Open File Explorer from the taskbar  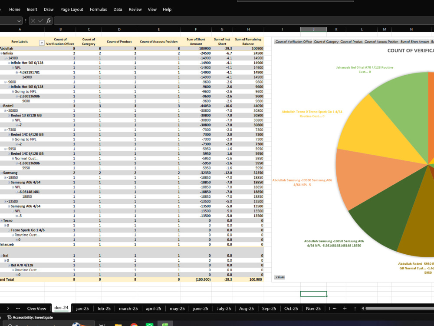tap(118, 324)
